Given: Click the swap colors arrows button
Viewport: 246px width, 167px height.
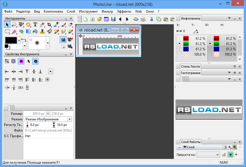Looking at the screenshot, I should pos(24,40).
